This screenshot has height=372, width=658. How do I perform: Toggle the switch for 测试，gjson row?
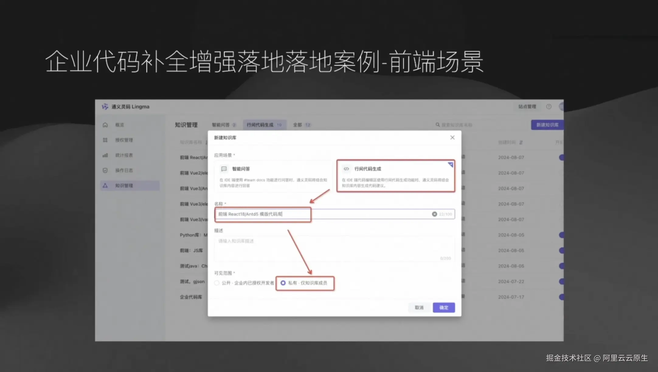tap(561, 281)
